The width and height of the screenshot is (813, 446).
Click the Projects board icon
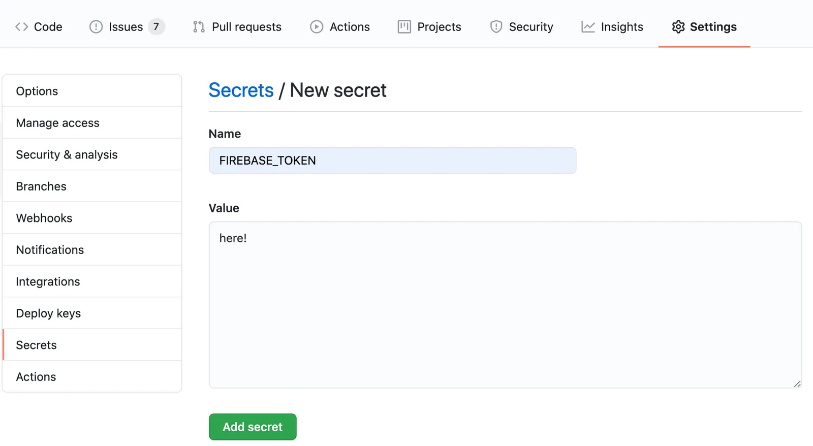pos(403,26)
